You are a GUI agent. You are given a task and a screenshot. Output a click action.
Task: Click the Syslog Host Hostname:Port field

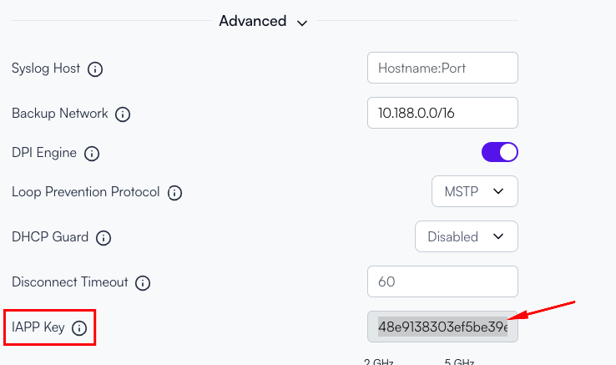tap(442, 68)
